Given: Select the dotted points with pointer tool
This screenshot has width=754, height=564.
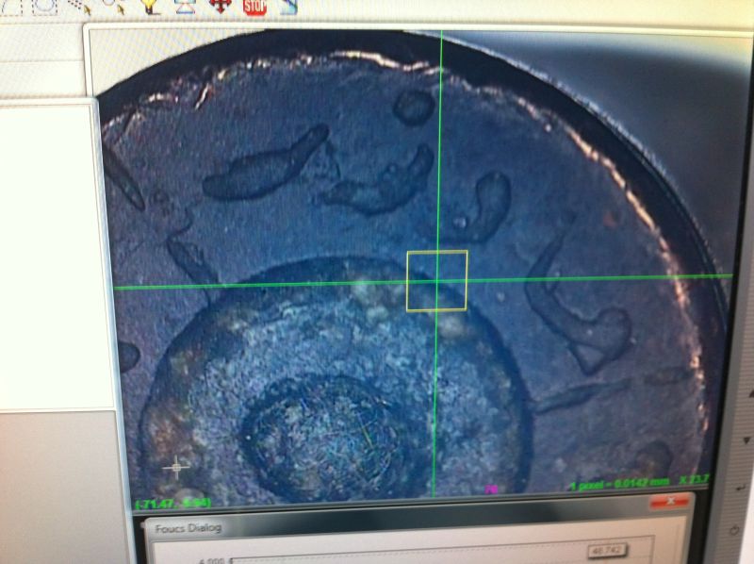Looking at the screenshot, I should pyautogui.click(x=79, y=6).
